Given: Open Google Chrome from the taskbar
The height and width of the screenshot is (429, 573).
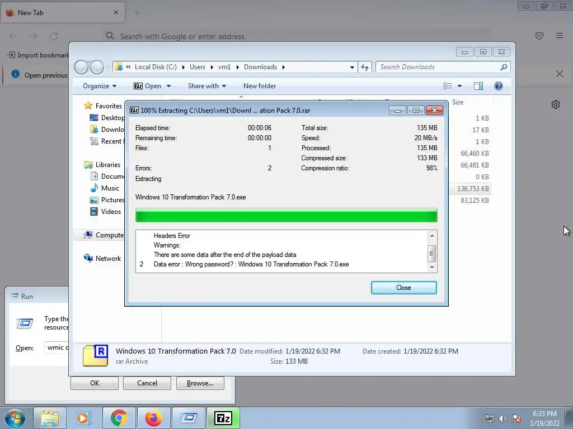Looking at the screenshot, I should [119, 418].
